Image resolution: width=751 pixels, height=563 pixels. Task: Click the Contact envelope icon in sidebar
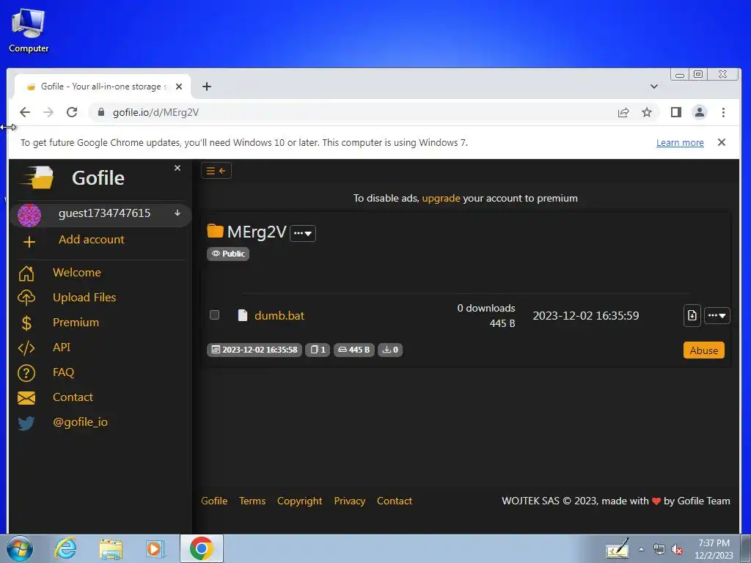point(26,398)
